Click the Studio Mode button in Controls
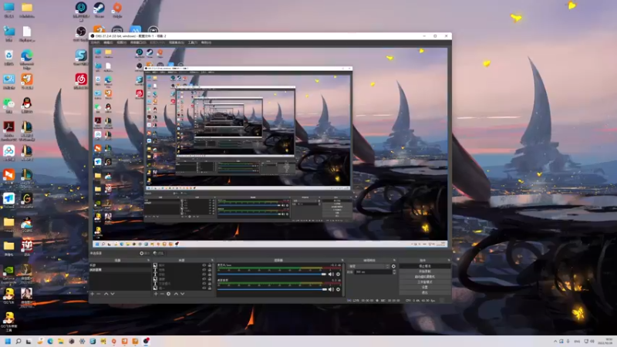Screen dimensions: 617x347 click(425, 282)
